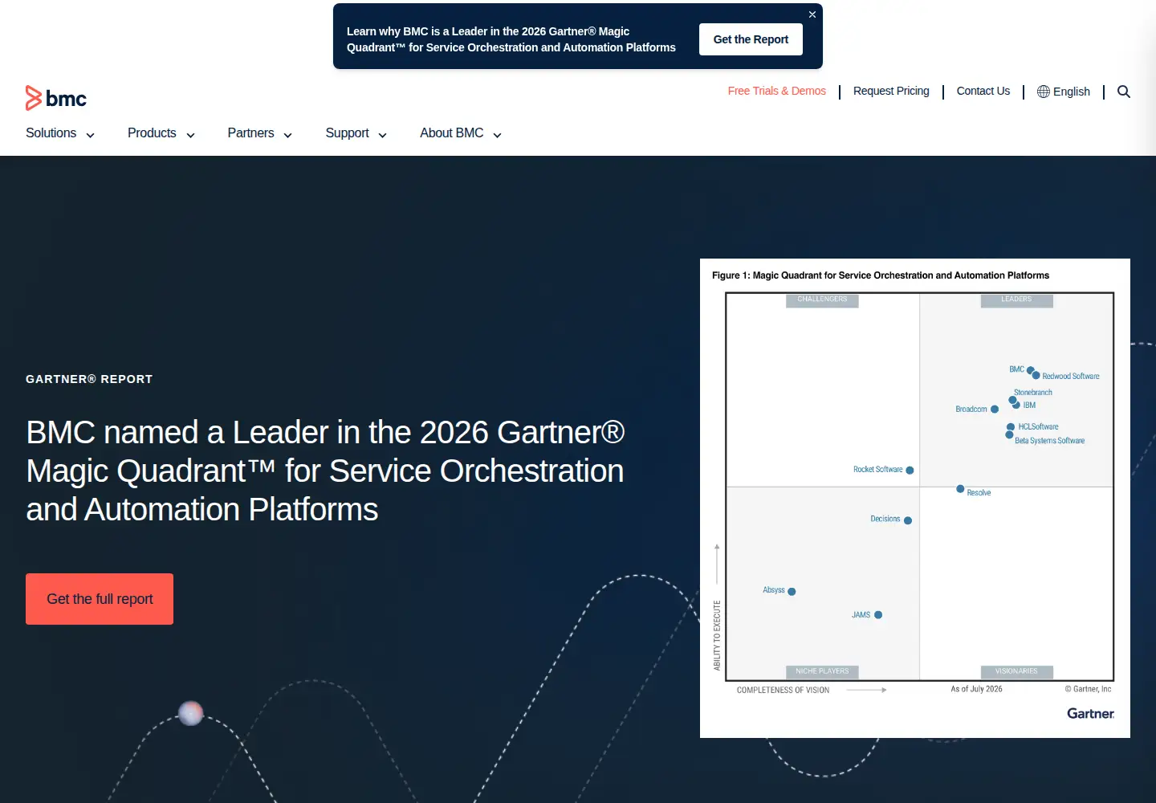Click the BMC named a Leader headline
The height and width of the screenshot is (803, 1156).
tap(325, 471)
